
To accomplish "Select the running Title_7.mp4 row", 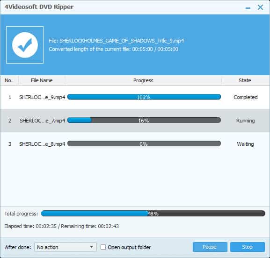I will 135,121.
